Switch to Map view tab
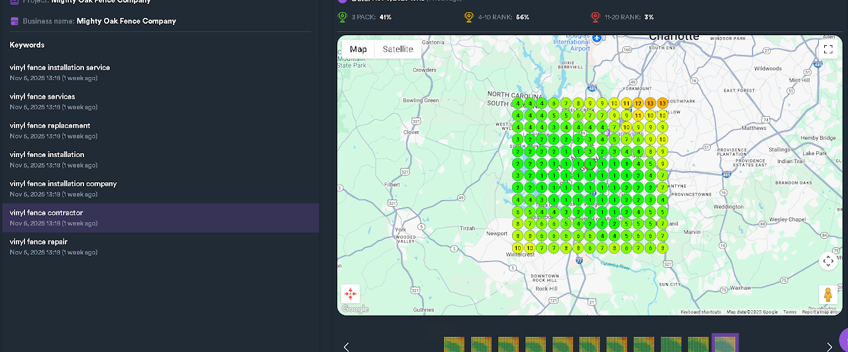This screenshot has width=848, height=352. coord(358,49)
